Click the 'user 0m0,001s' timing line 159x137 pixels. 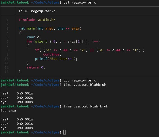(17, 124)
